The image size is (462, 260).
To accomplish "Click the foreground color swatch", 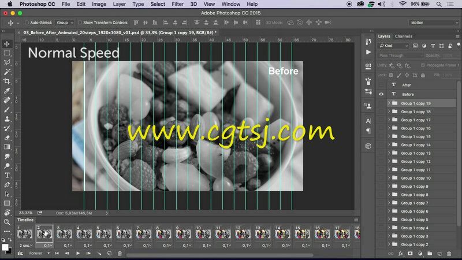I will pos(5,247).
